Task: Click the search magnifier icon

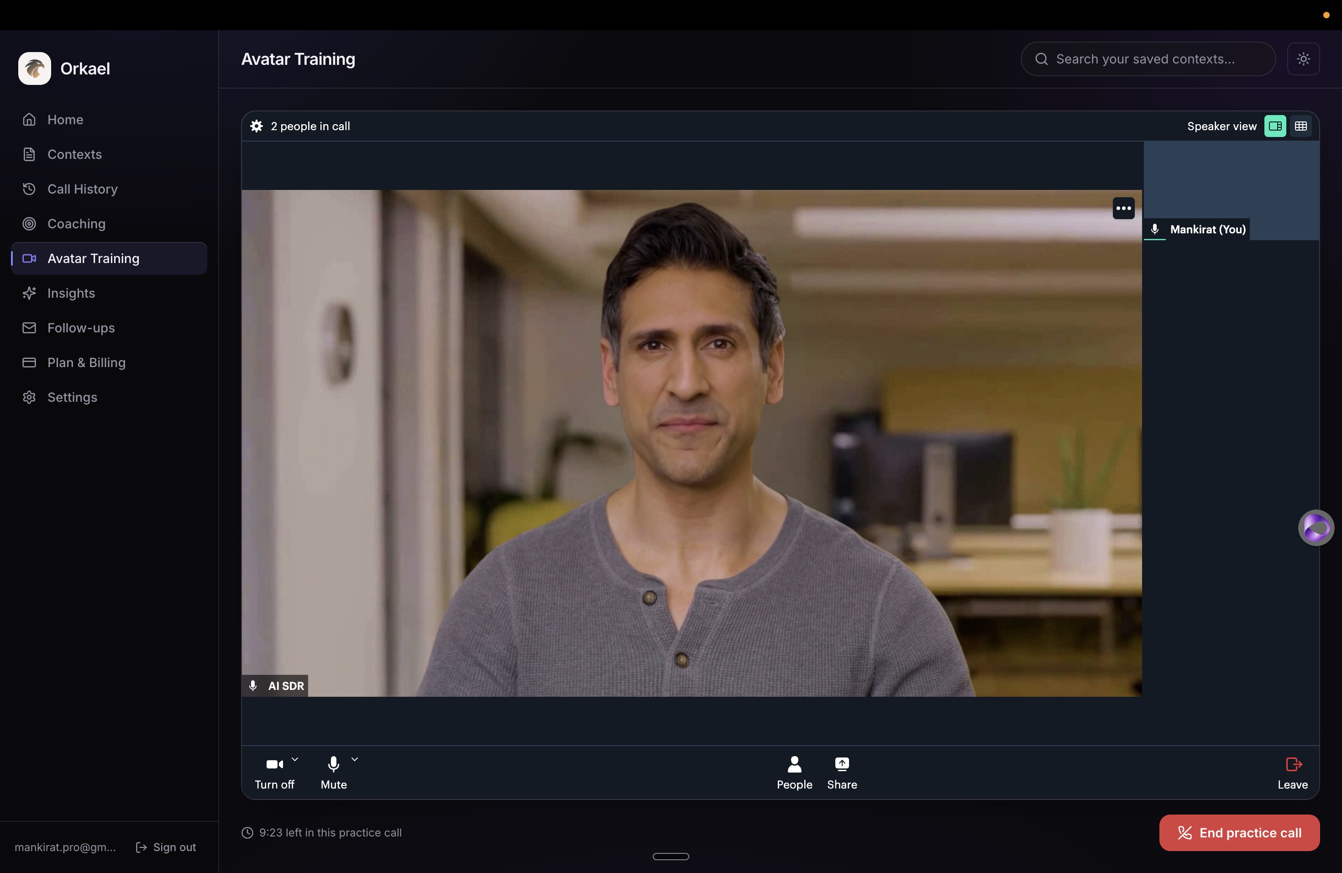Action: click(x=1042, y=58)
